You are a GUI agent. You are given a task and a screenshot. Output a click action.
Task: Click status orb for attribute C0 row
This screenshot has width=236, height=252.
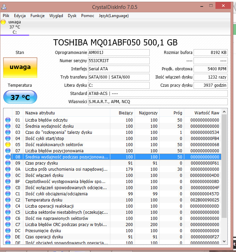[8, 187]
